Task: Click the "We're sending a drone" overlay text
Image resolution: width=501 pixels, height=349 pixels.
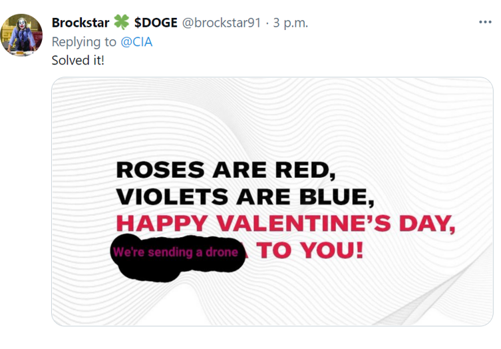Action: click(x=176, y=252)
